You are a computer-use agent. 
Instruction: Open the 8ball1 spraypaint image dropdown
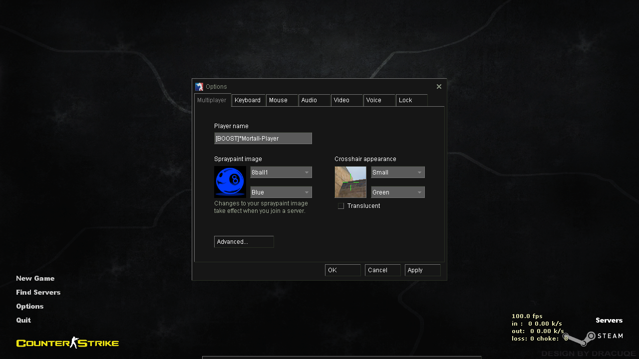(281, 173)
